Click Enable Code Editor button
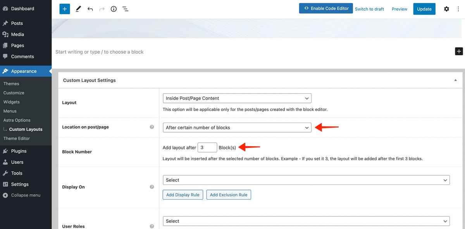Screen dimensions: 465x229 [326, 9]
